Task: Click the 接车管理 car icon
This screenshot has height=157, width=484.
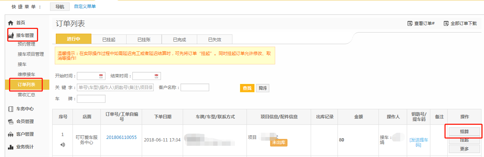Action: click(x=11, y=35)
